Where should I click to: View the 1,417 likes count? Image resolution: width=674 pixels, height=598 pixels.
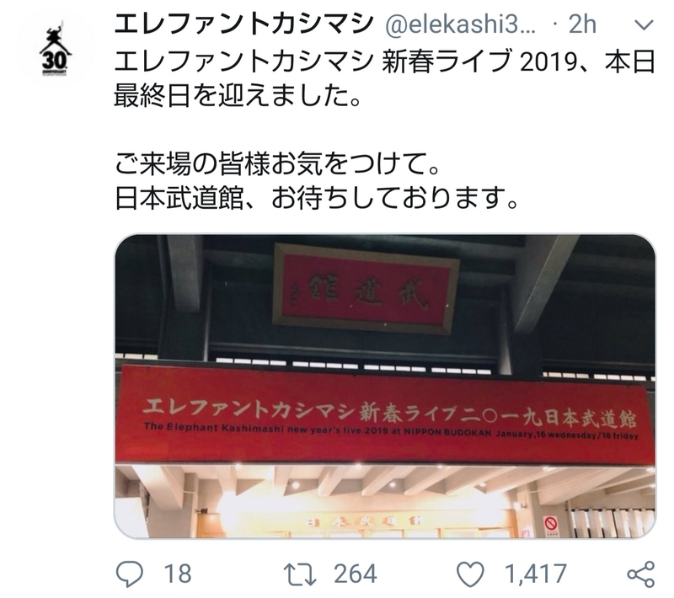point(536,574)
